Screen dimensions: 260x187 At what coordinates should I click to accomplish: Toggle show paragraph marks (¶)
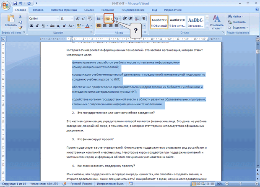[x=143, y=18]
